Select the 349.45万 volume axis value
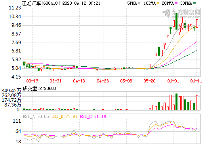206x144 pixels. [11, 91]
